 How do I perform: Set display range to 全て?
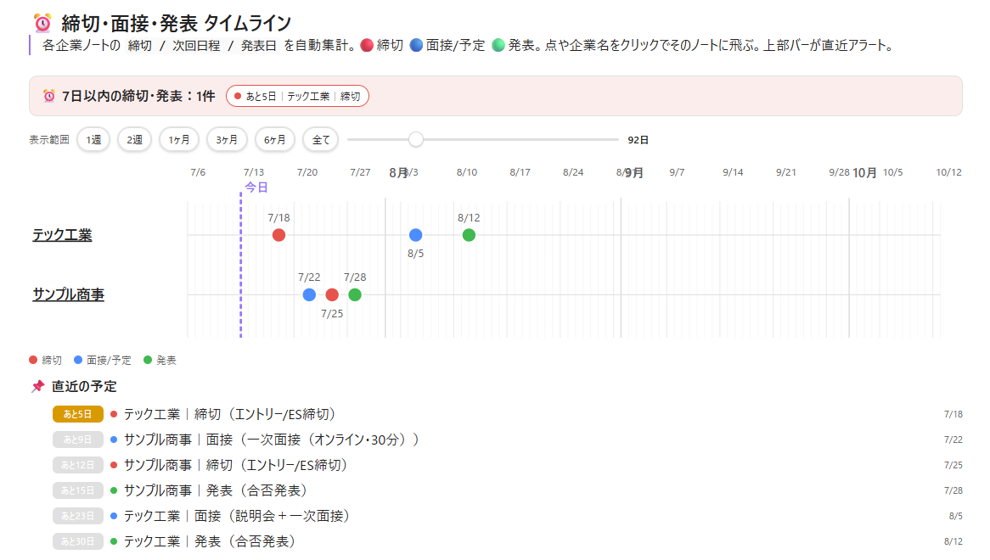click(x=321, y=139)
